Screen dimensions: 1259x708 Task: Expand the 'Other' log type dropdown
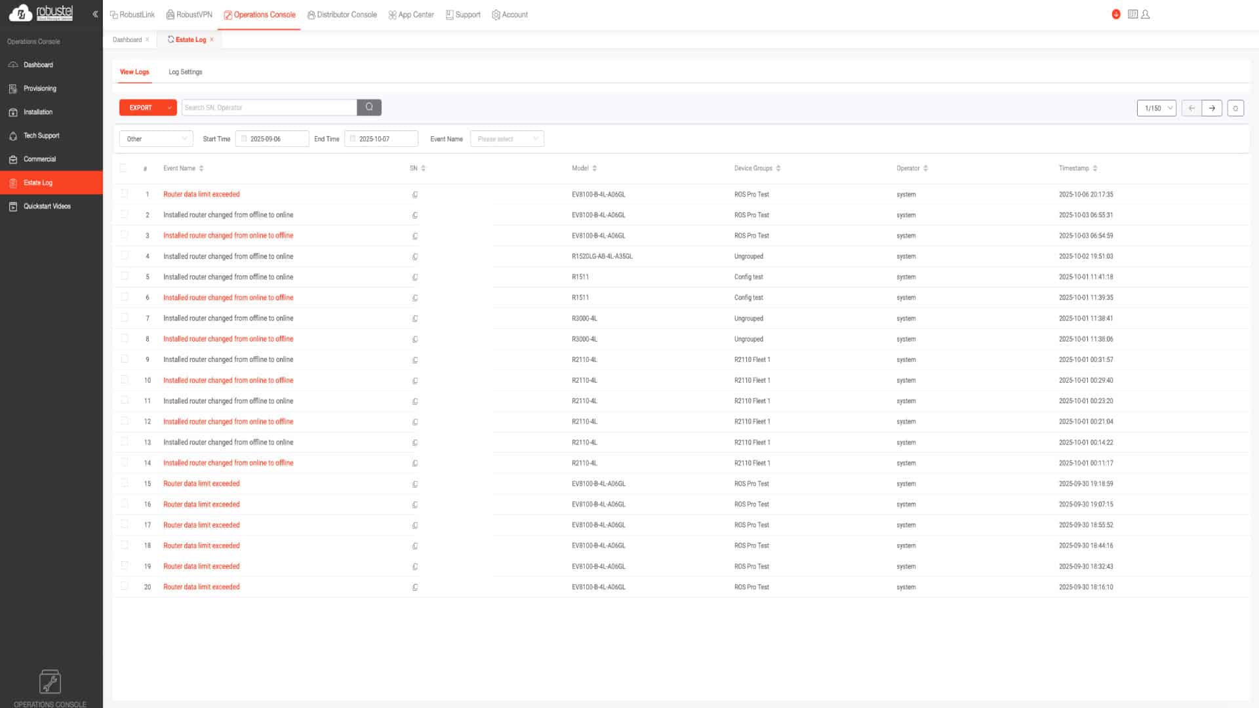click(156, 139)
